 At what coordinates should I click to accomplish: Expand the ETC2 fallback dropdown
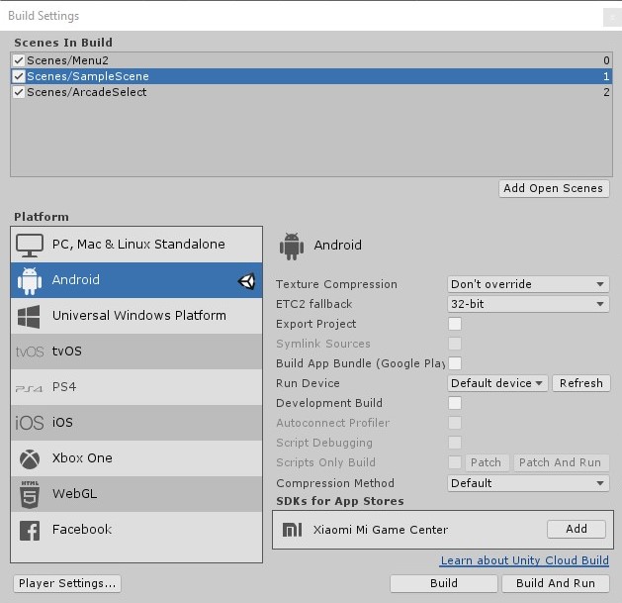528,304
